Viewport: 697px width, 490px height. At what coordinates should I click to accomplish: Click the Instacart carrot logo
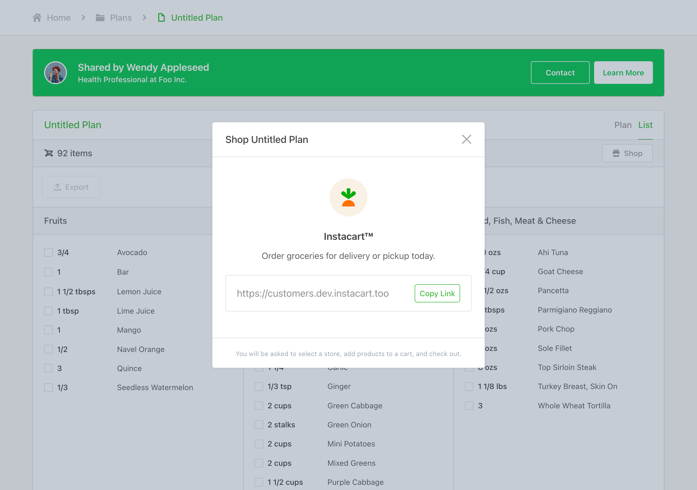pyautogui.click(x=348, y=197)
